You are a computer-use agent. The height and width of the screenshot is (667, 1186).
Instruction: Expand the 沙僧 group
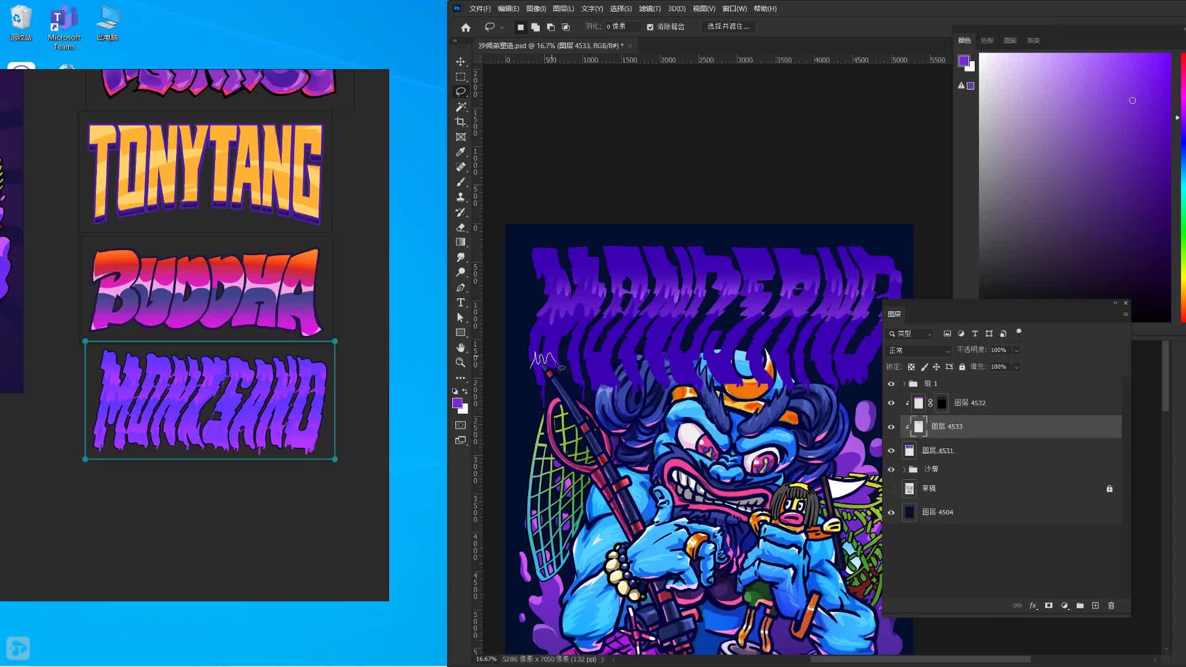tap(904, 470)
